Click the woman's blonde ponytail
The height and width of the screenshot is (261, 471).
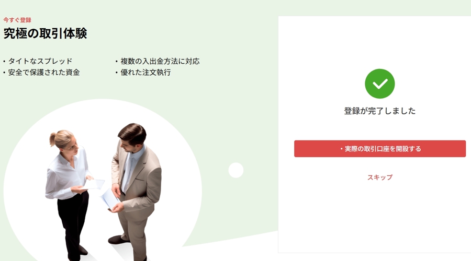pyautogui.click(x=53, y=139)
